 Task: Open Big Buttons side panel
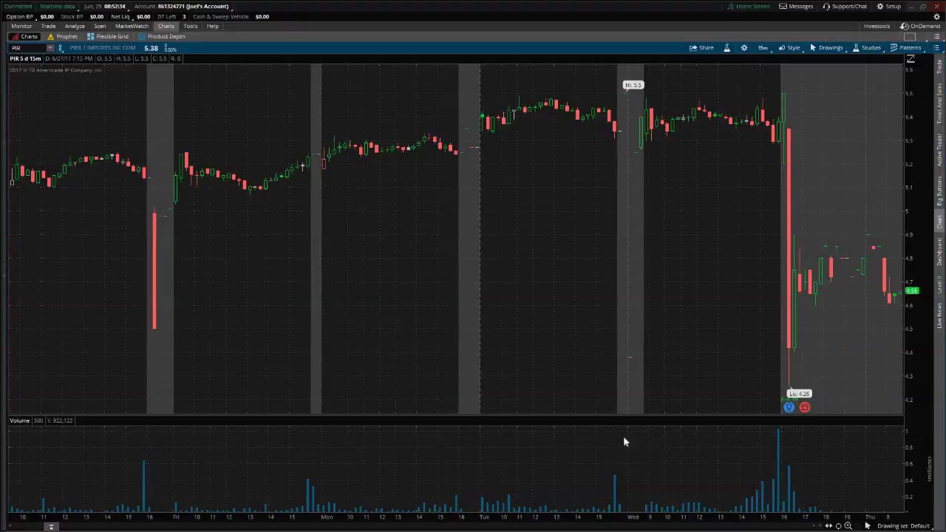pos(940,191)
